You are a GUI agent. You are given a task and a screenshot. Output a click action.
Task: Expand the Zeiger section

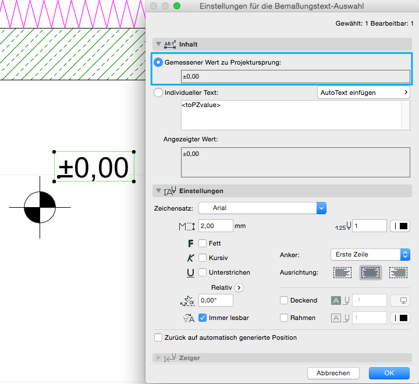tap(158, 357)
